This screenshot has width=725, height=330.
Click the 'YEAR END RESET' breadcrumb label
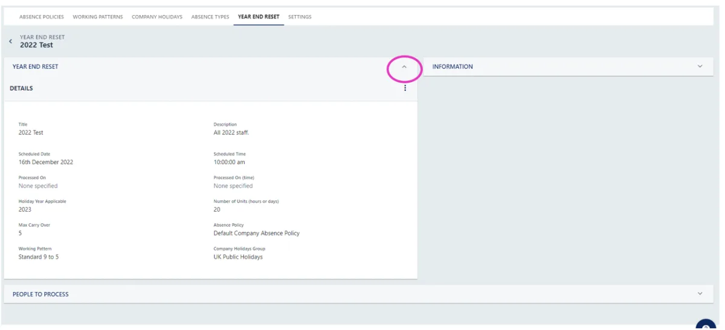point(42,37)
